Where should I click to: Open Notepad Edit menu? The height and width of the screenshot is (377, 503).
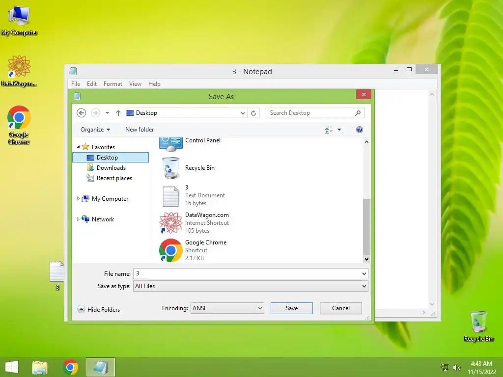[92, 83]
